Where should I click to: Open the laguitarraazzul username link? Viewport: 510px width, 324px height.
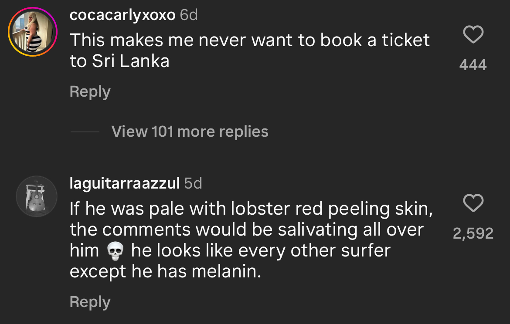click(125, 183)
